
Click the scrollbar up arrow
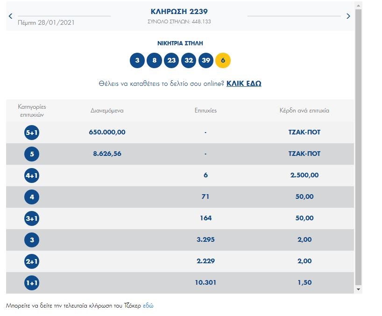[x=358, y=5]
